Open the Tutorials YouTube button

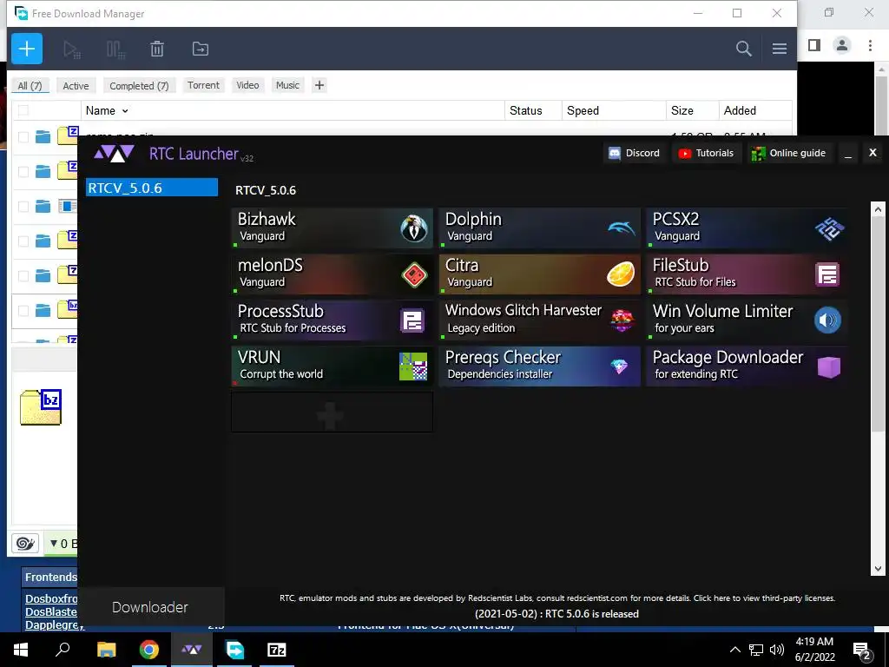pyautogui.click(x=707, y=153)
